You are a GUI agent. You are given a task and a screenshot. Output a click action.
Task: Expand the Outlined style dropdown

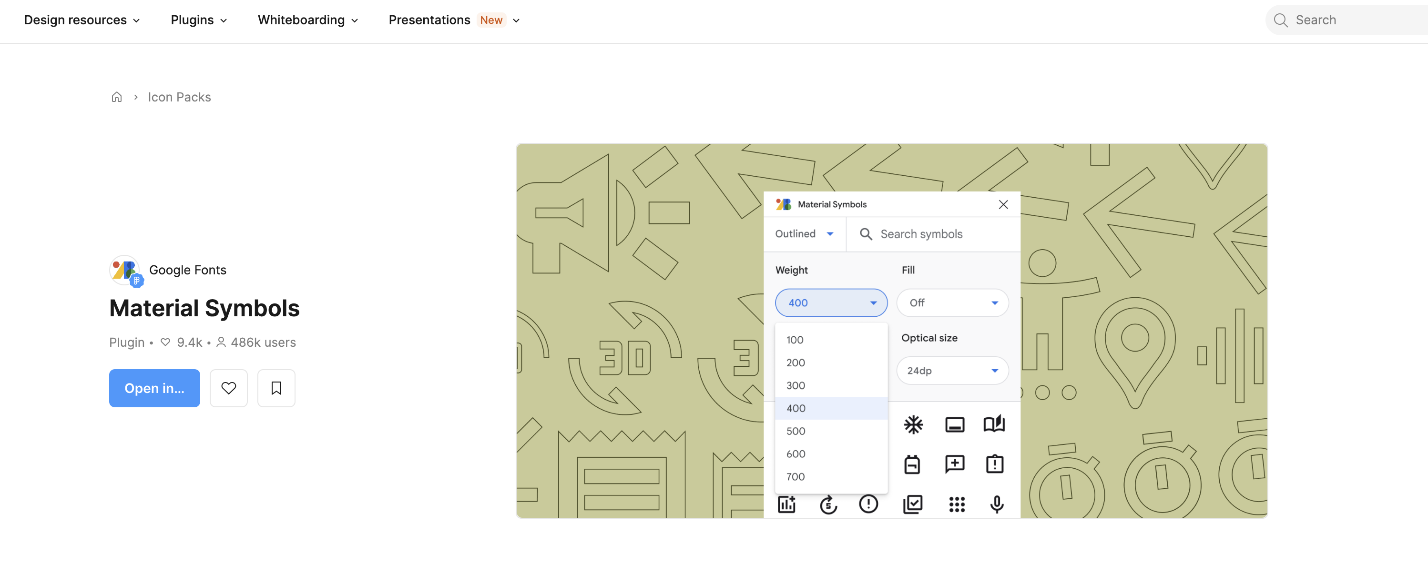tap(805, 234)
